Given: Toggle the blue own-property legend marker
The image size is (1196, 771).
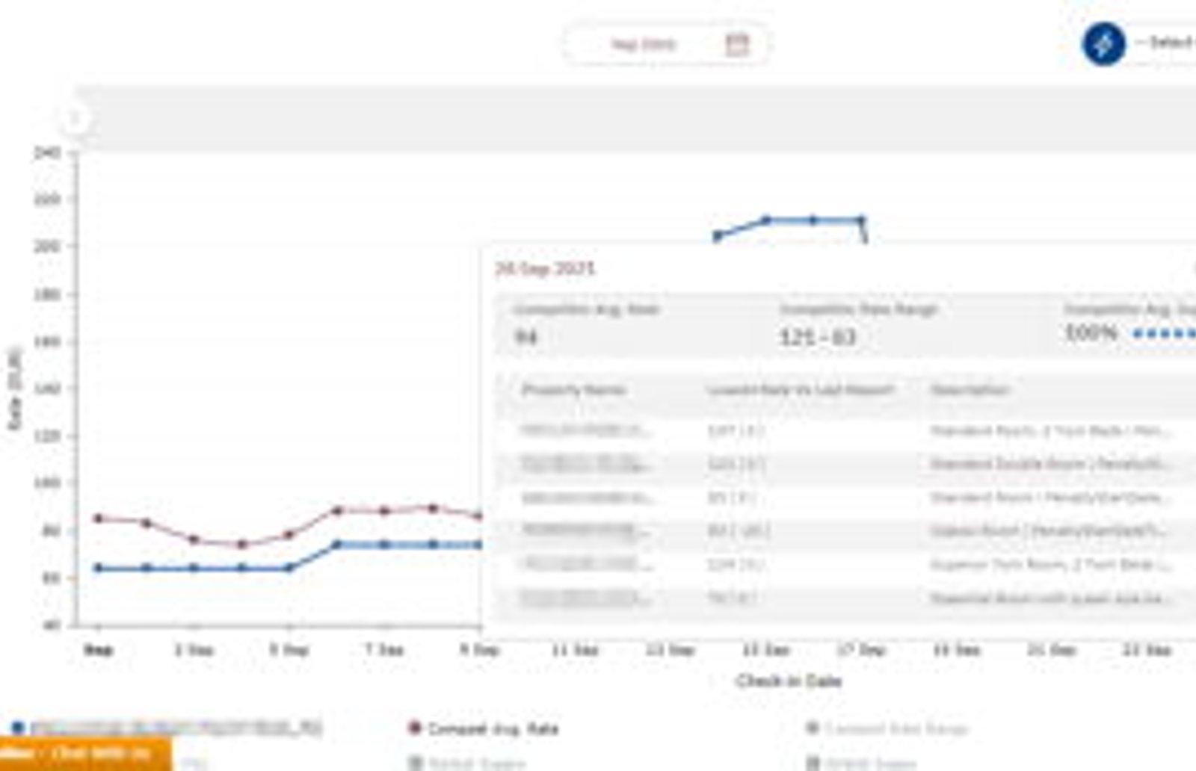Looking at the screenshot, I should pyautogui.click(x=18, y=727).
